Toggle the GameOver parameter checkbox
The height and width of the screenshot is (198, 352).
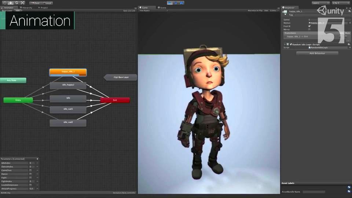[x=30, y=170]
